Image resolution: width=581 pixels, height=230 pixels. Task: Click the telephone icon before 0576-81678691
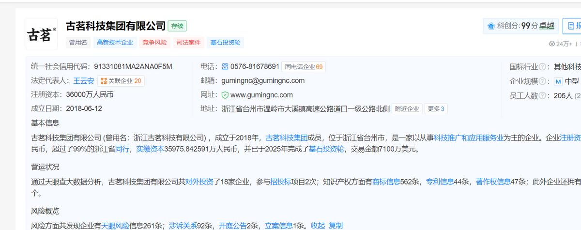point(225,66)
